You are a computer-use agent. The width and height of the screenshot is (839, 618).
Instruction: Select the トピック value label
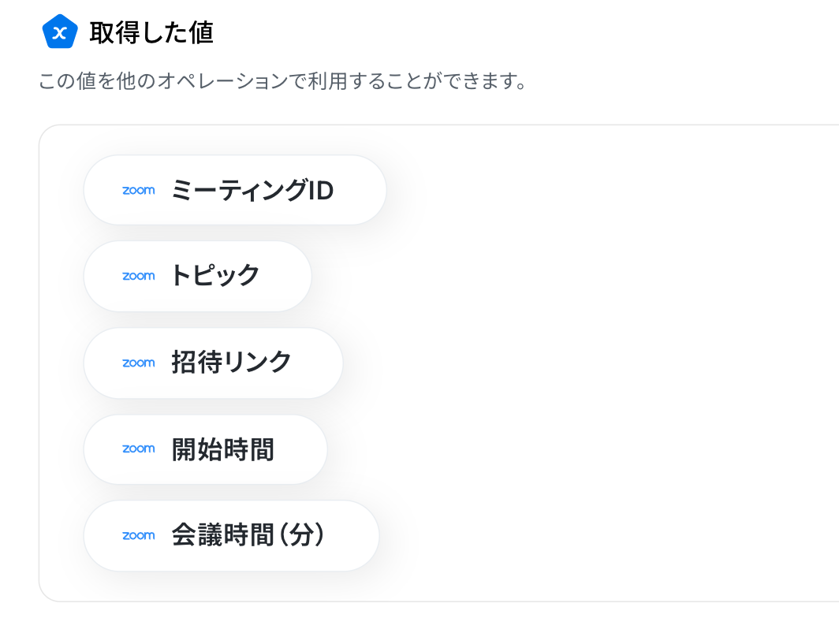215,276
